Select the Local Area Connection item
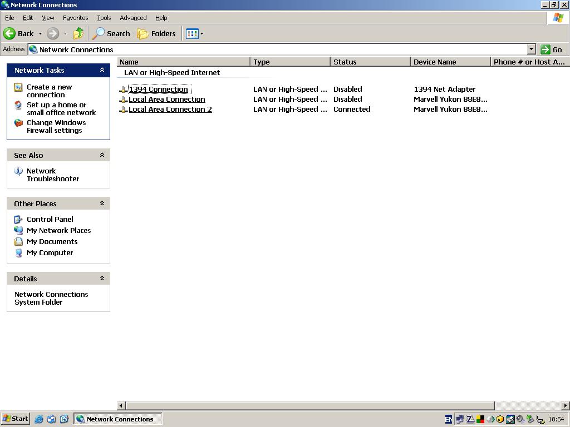 [167, 100]
